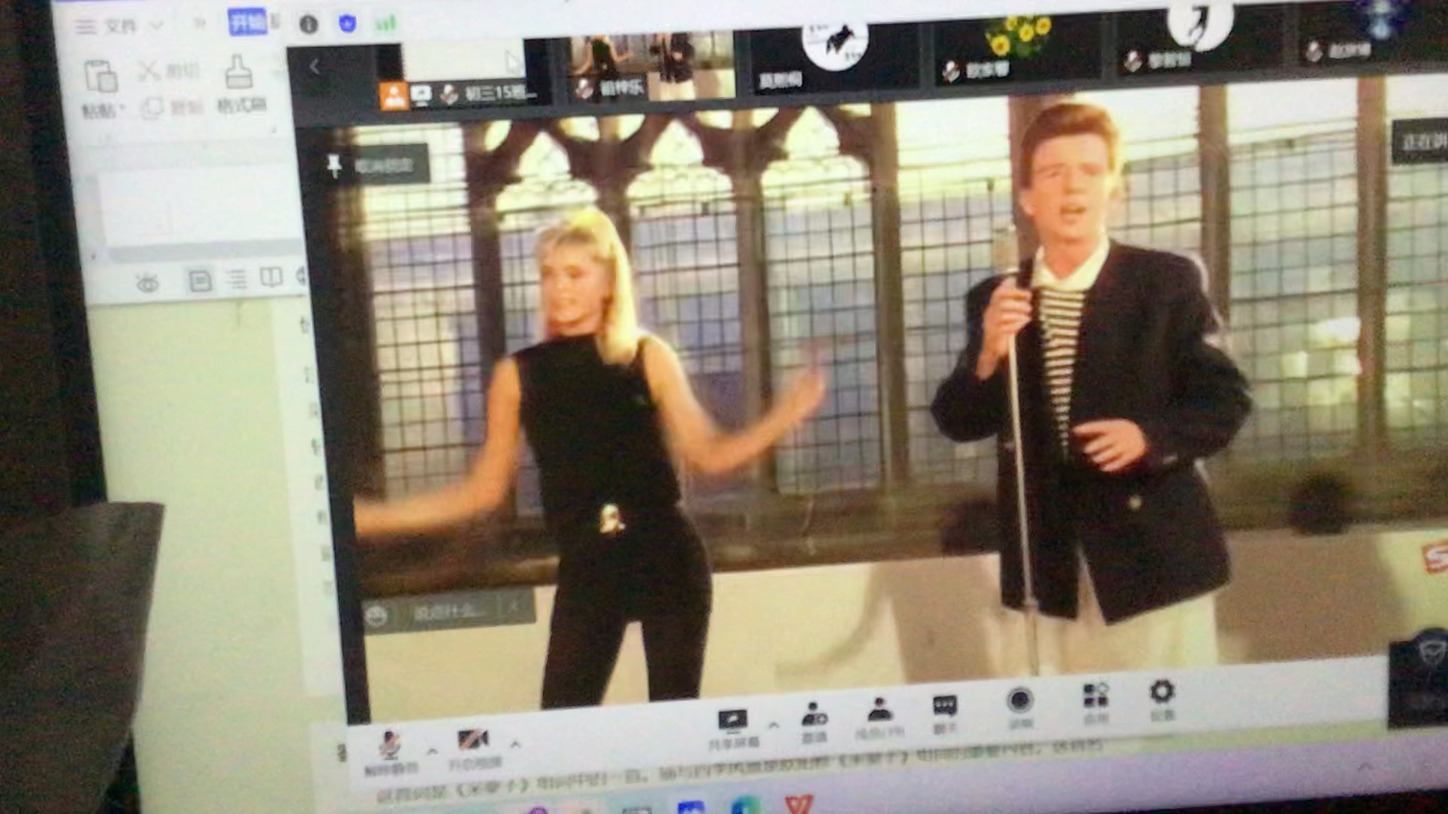Open the WPS 文件 menu
1448x814 pixels.
121,26
